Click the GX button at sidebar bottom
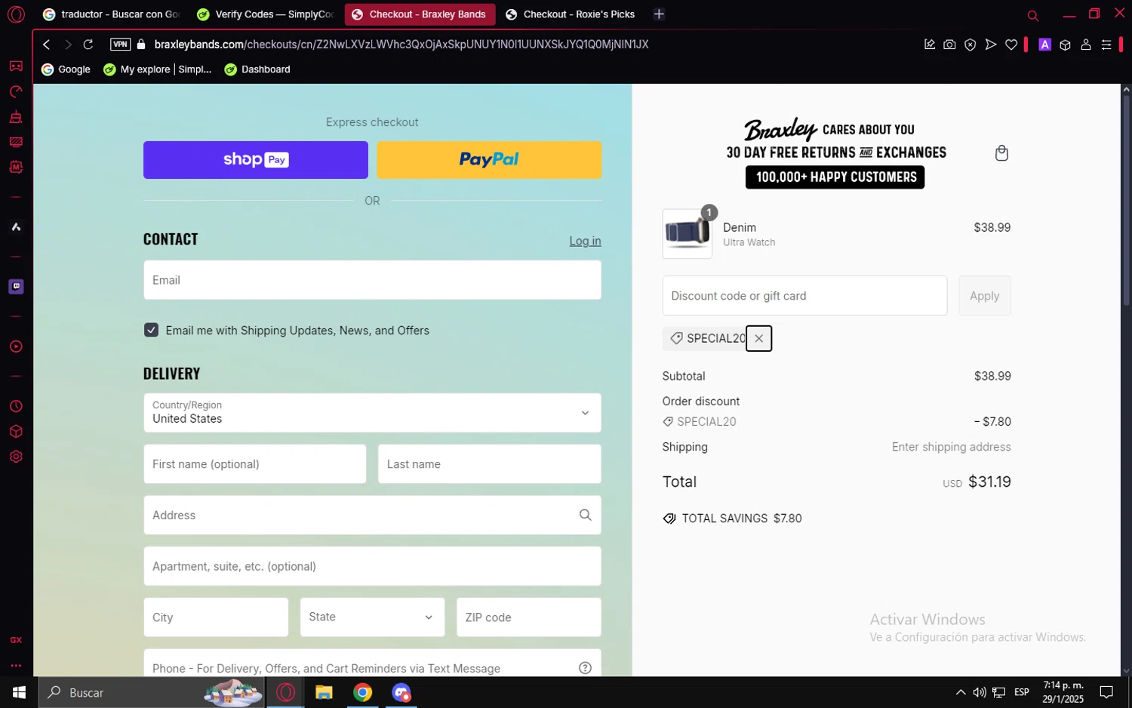This screenshot has height=708, width=1132. pyautogui.click(x=16, y=640)
